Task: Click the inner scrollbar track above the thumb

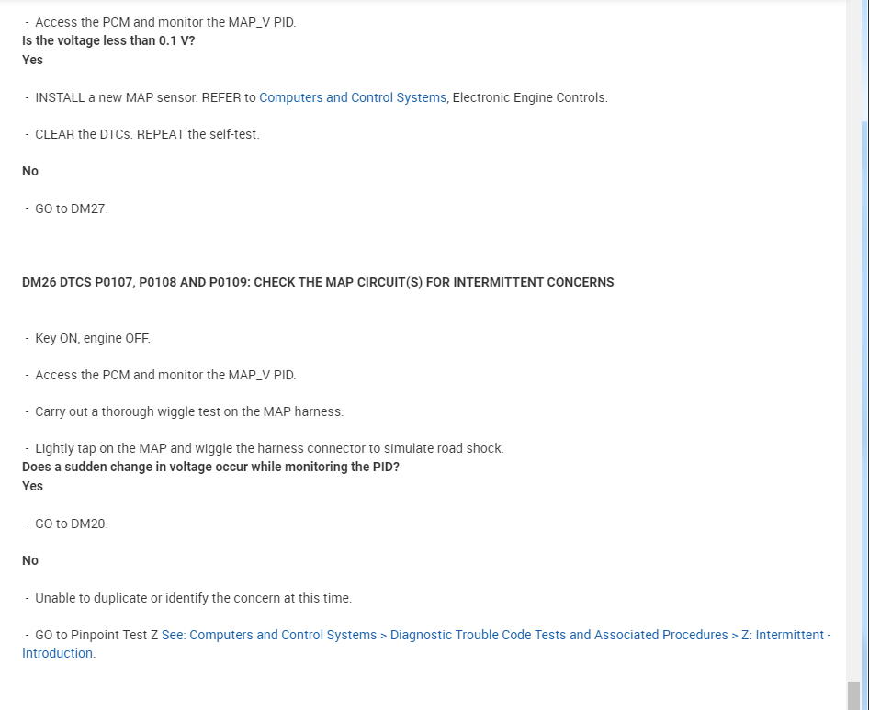Action: (854, 367)
